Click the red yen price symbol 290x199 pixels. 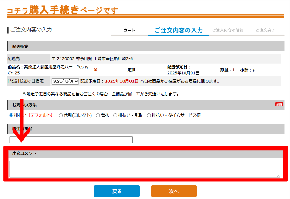95,69
